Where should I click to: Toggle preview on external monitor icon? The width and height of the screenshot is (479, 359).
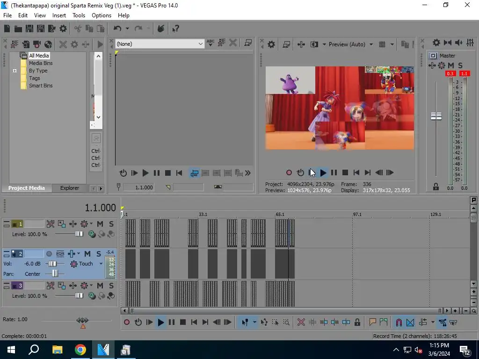286,44
